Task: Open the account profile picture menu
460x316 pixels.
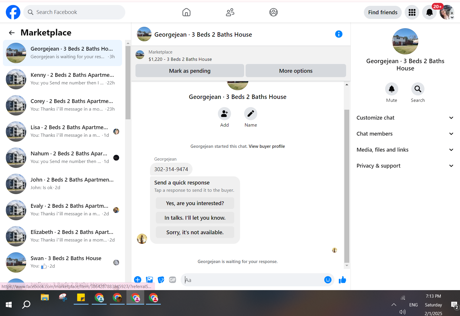Action: coord(447,12)
